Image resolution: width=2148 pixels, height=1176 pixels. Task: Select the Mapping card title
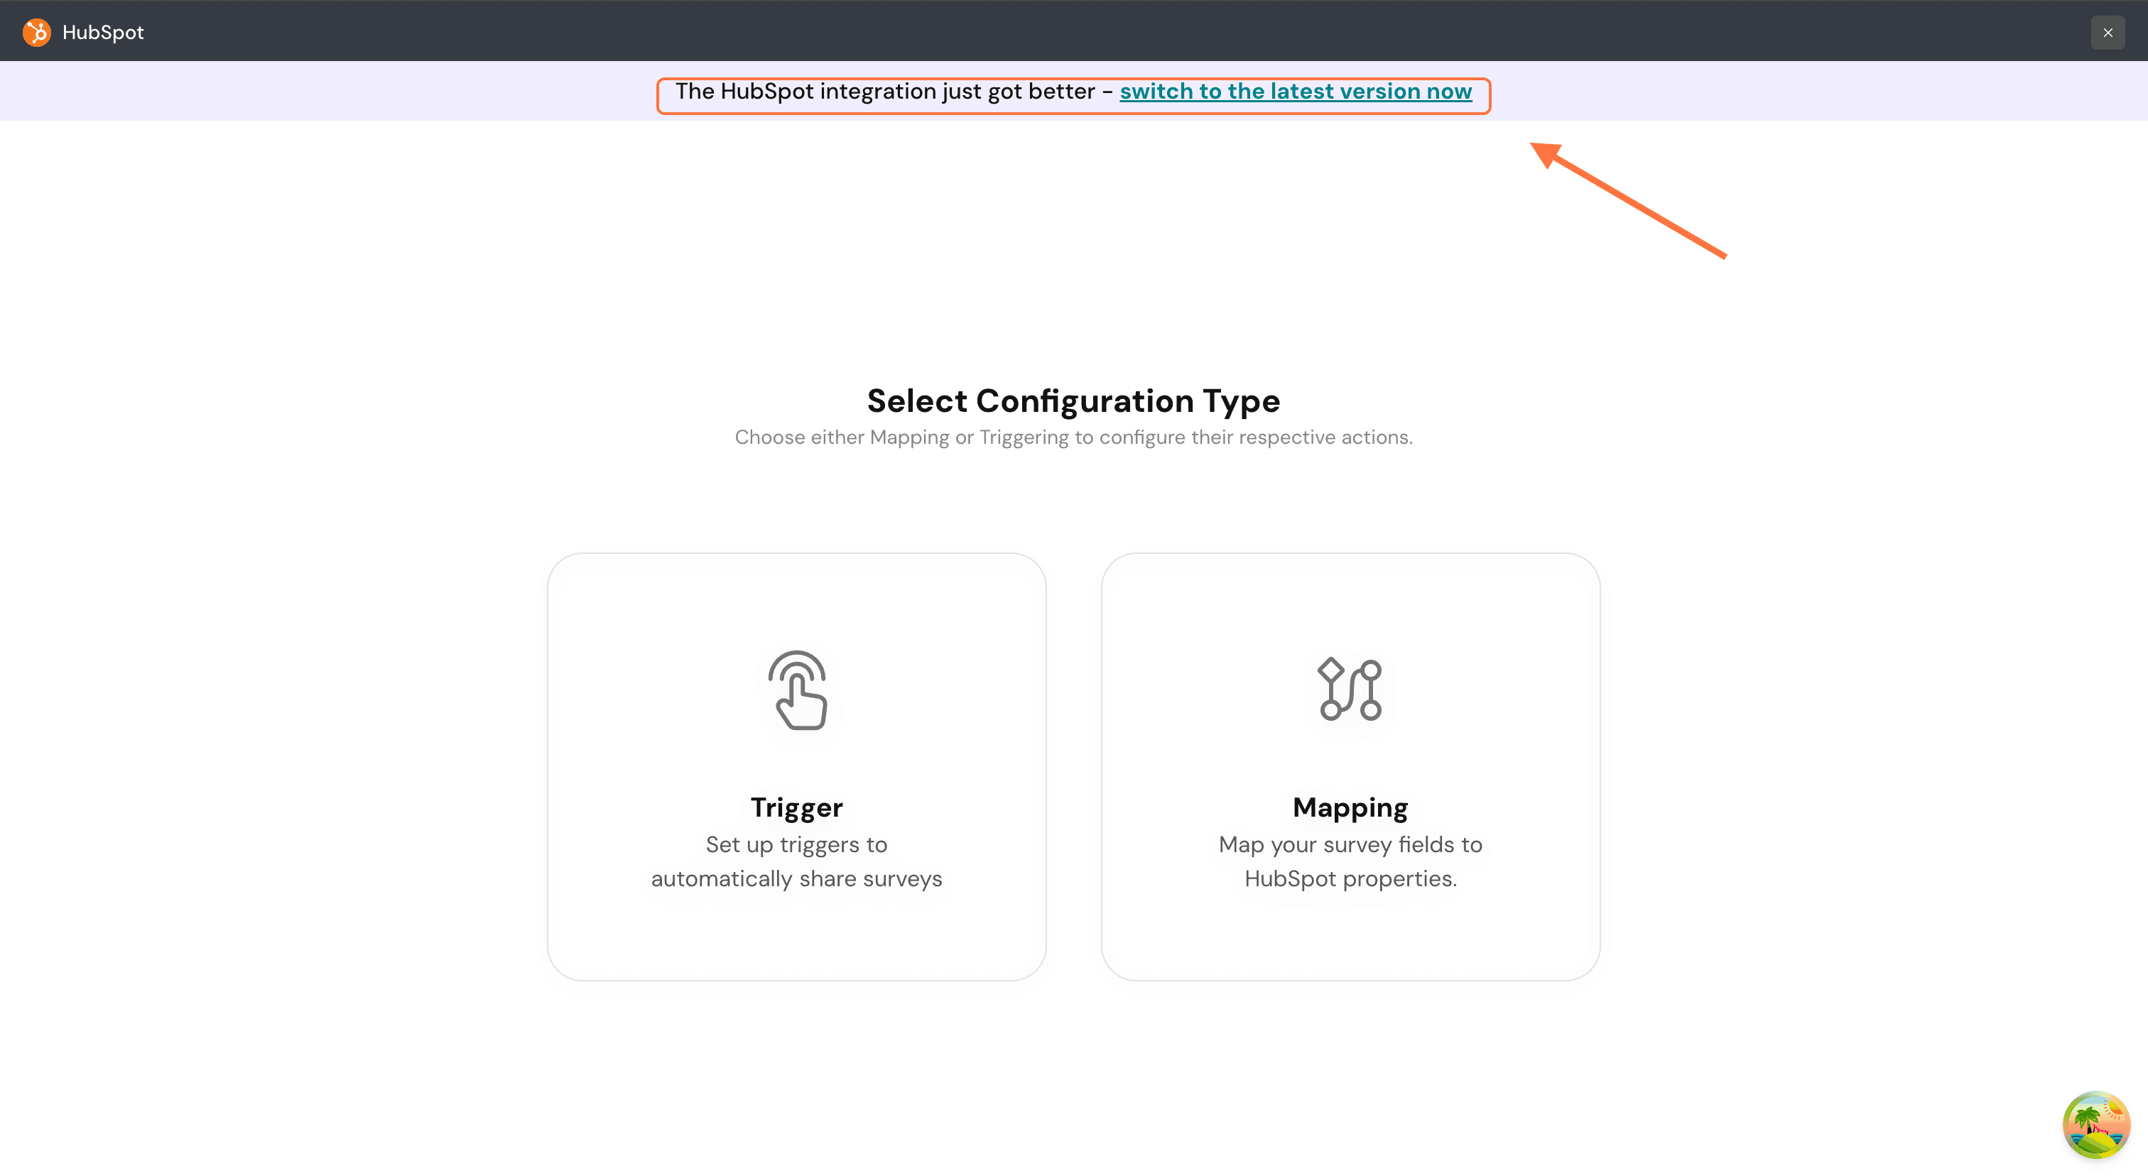[1350, 807]
